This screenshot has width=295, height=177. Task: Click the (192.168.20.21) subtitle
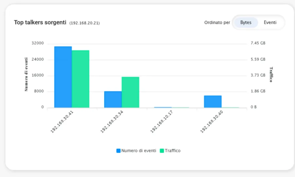(x=84, y=23)
